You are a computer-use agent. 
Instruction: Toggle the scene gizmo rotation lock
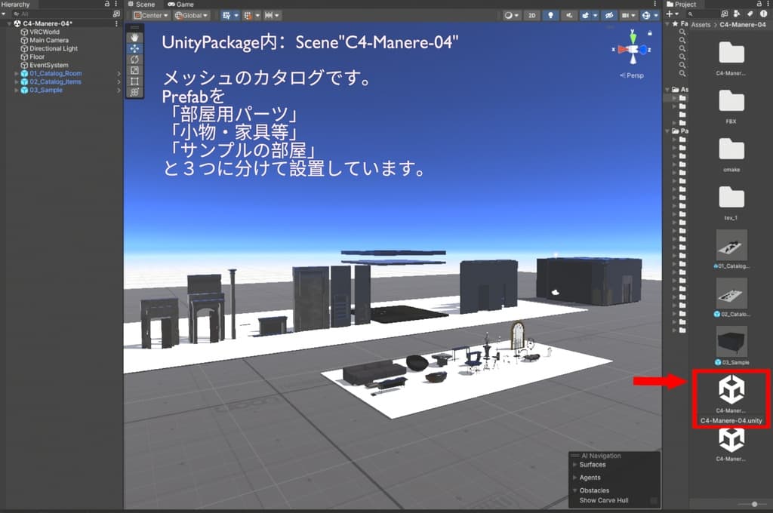650,33
